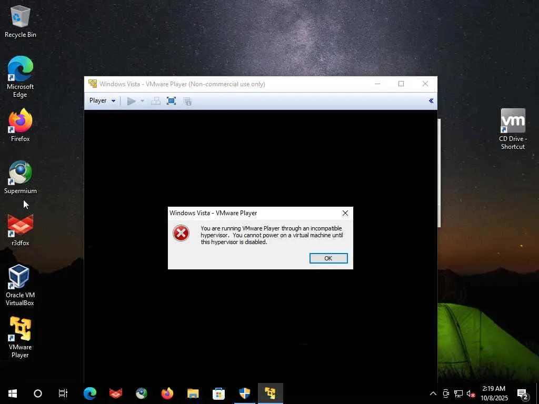Click the Meet Now tray icon
Image resolution: width=539 pixels, height=404 pixels.
click(446, 393)
